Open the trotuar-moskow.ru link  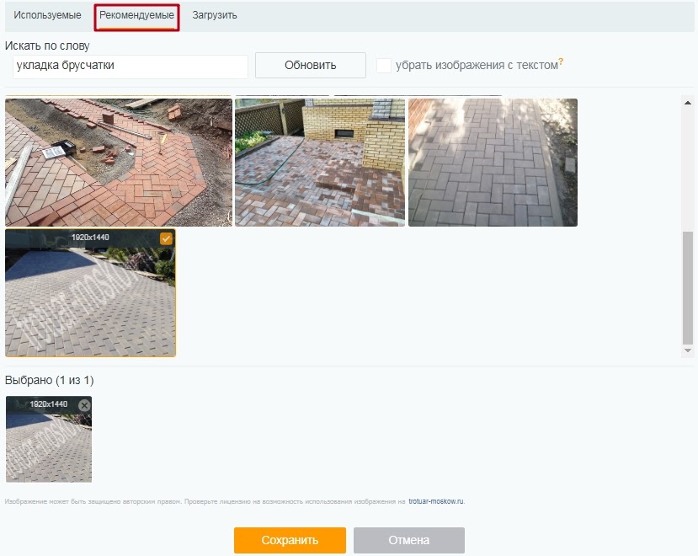436,501
